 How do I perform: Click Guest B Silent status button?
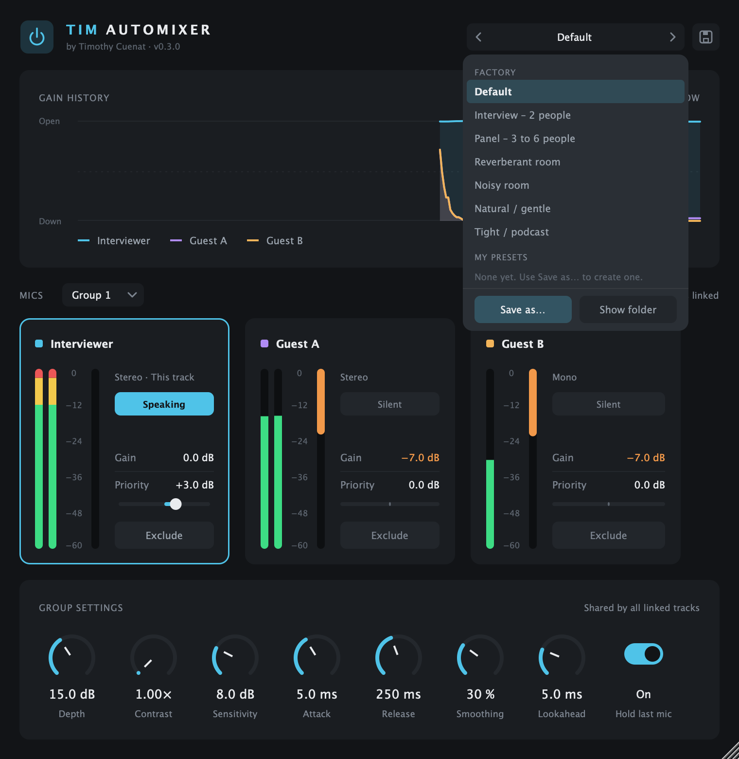click(609, 404)
